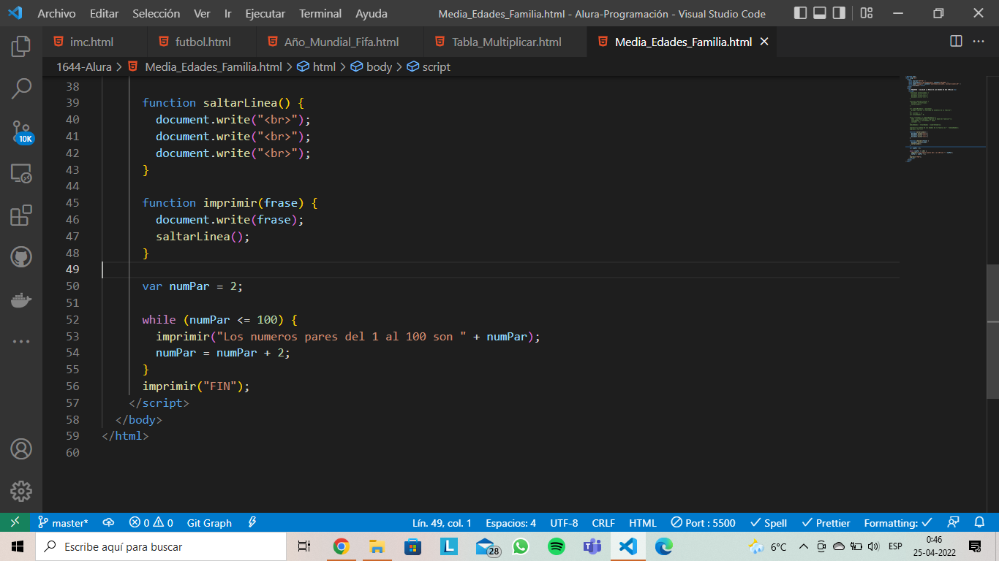The height and width of the screenshot is (561, 999).
Task: Open Git Graph from status bar
Action: tap(209, 522)
